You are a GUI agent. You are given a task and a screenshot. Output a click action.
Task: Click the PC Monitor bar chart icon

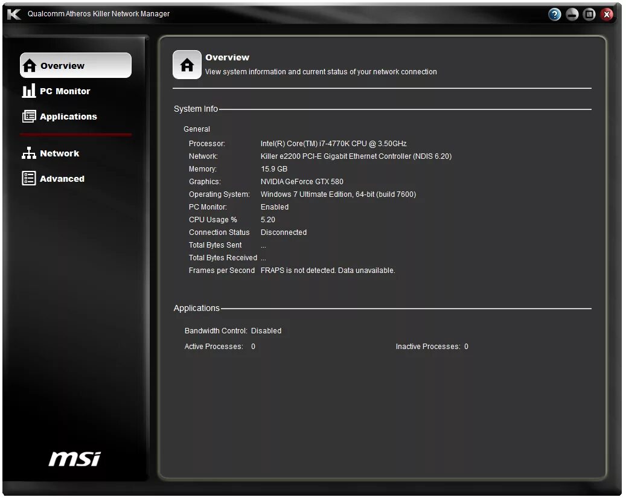(29, 91)
